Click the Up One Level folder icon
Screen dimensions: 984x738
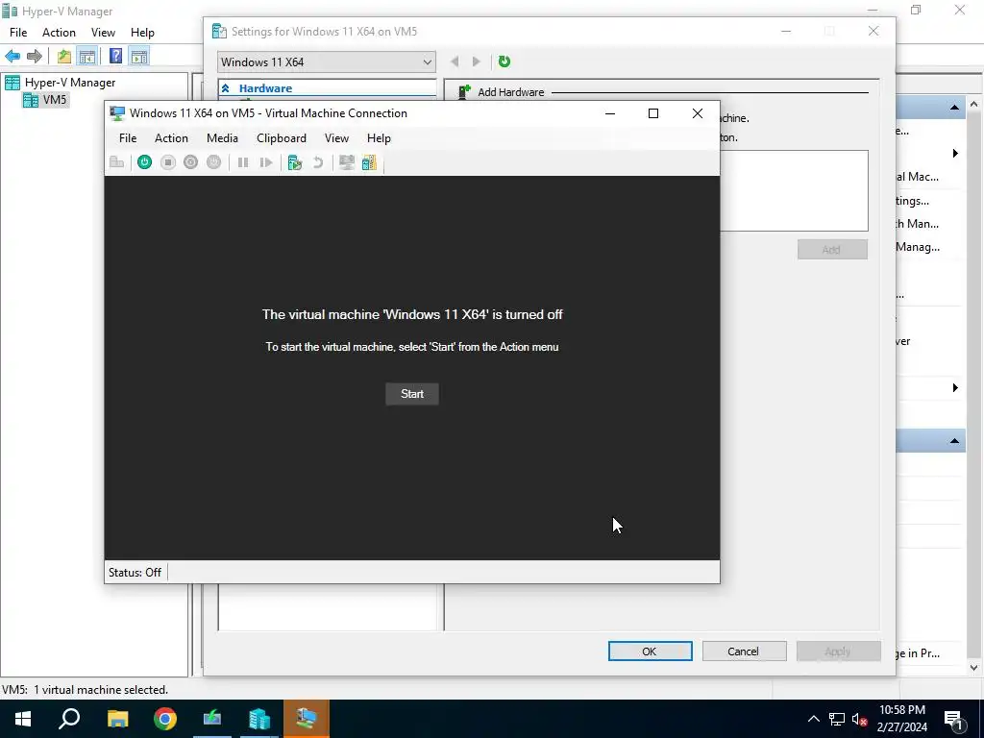[x=64, y=57]
